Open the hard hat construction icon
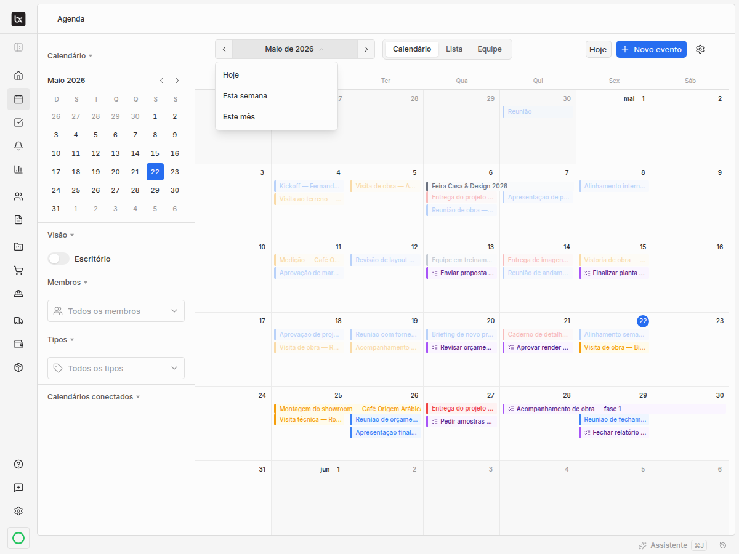This screenshot has width=739, height=554. (x=18, y=294)
